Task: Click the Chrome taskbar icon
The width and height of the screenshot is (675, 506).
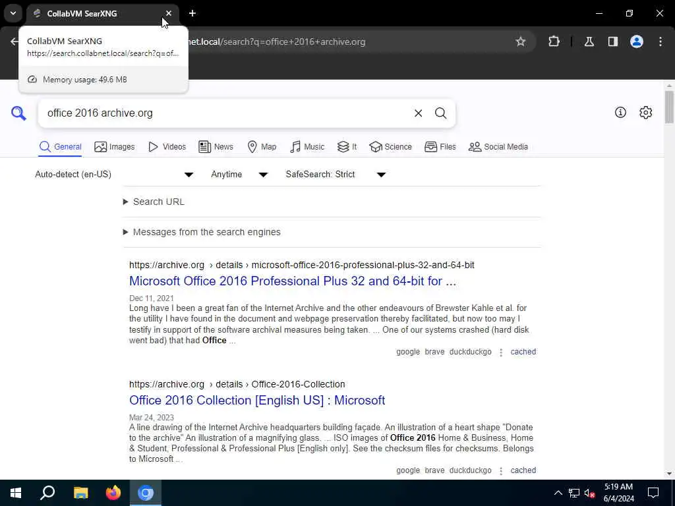Action: tap(146, 493)
